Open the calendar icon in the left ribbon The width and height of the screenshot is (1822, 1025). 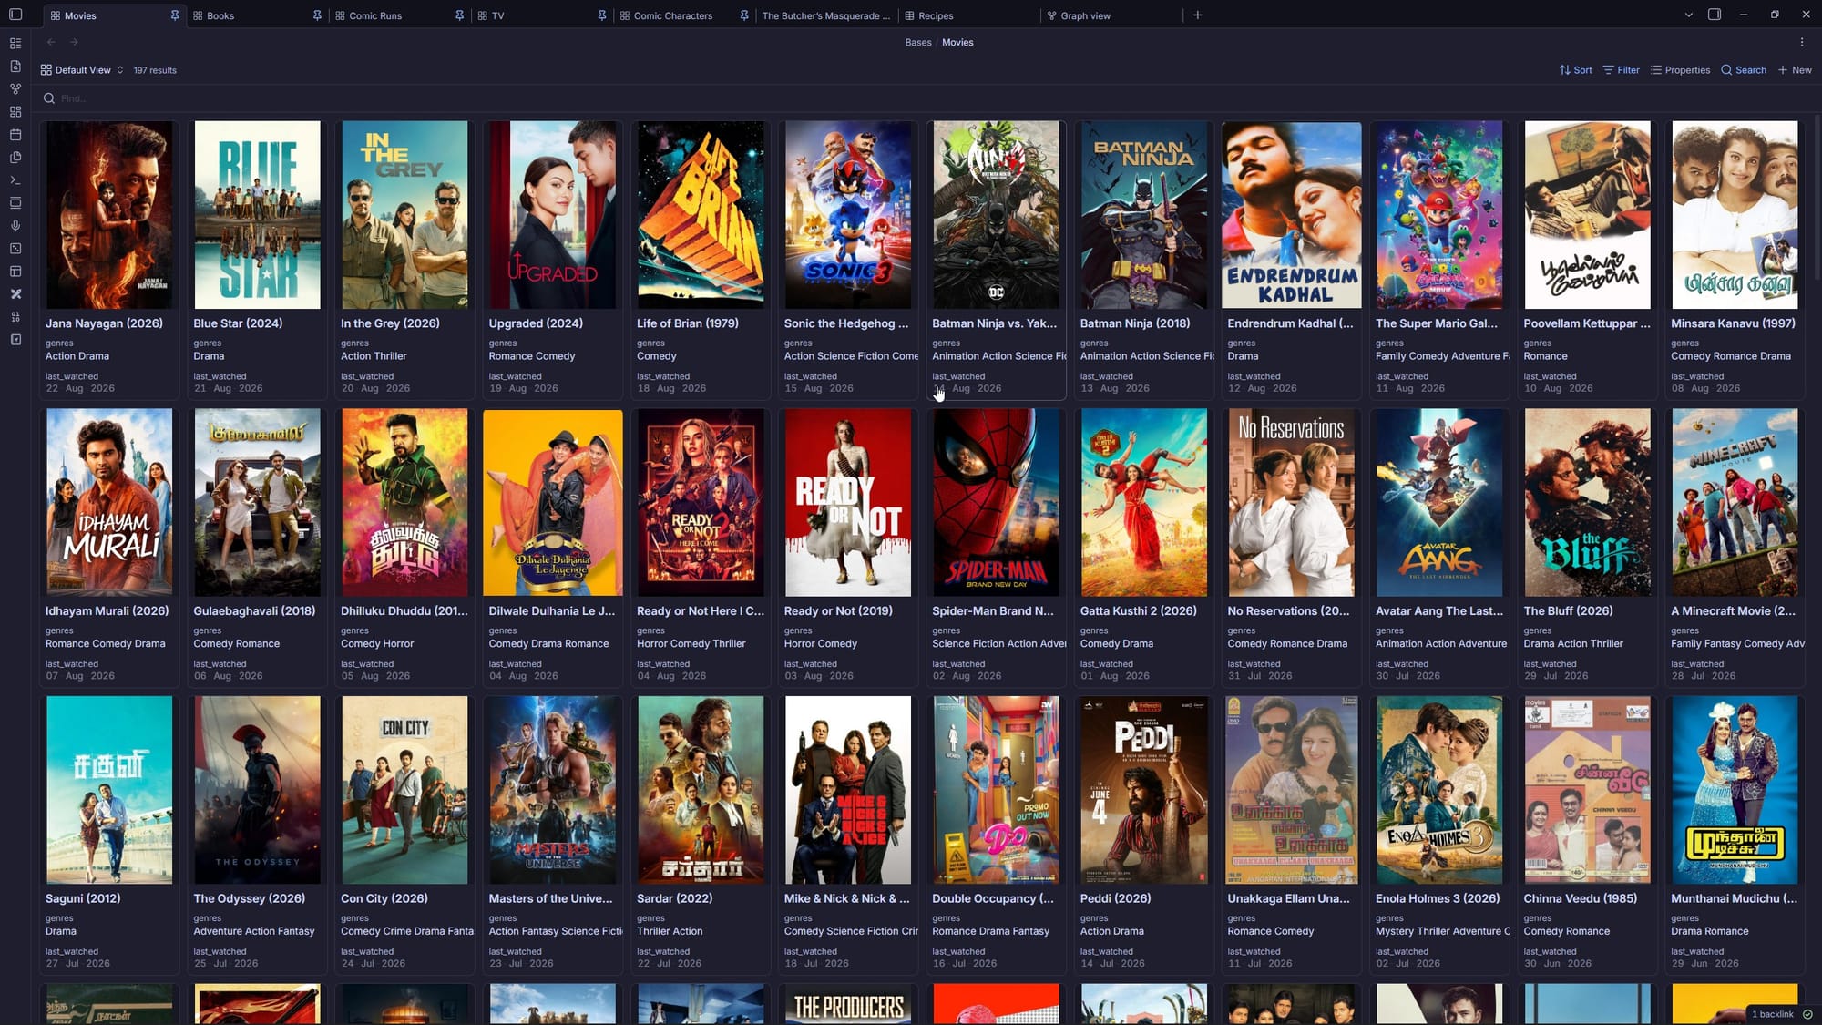click(x=15, y=135)
